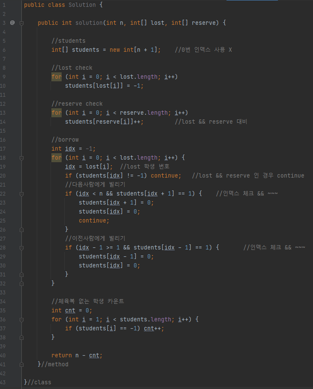Click the '}//class' closing line
This screenshot has width=313, height=389.
pyautogui.click(x=38, y=382)
